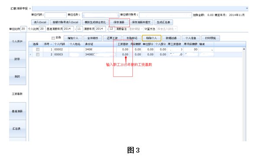Click 保存清册并提交 button
This screenshot has width=257, height=159.
[x=141, y=22]
